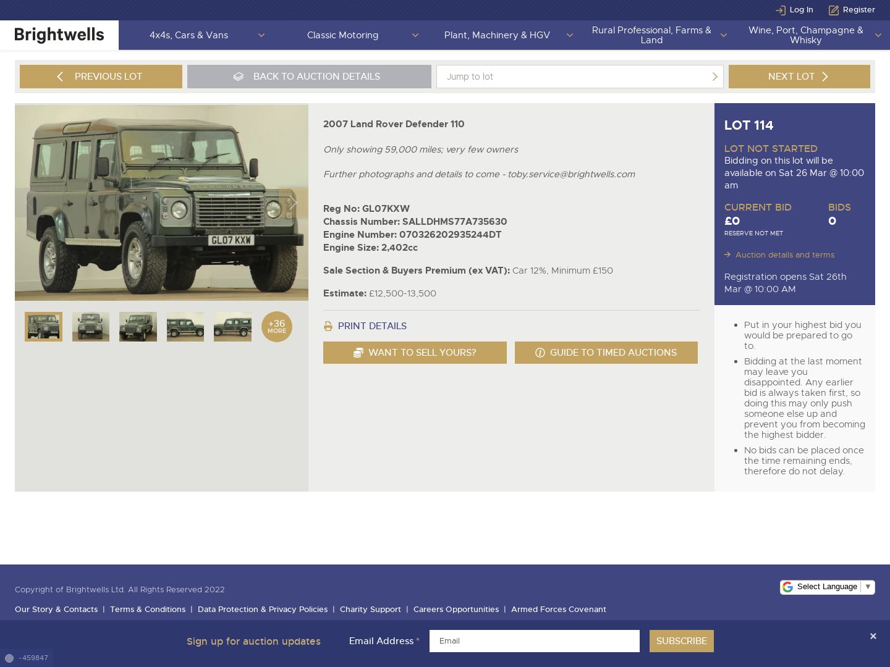Expand the 4x4s, Cars & Vans chevron
This screenshot has width=890, height=667.
pos(261,35)
